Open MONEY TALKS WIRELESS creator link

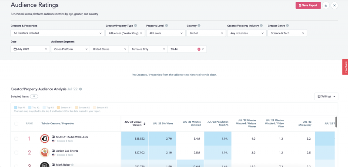coord(72,137)
